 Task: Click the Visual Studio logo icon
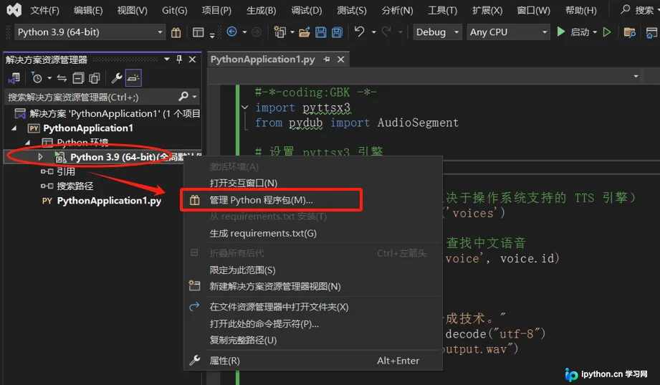pos(14,10)
